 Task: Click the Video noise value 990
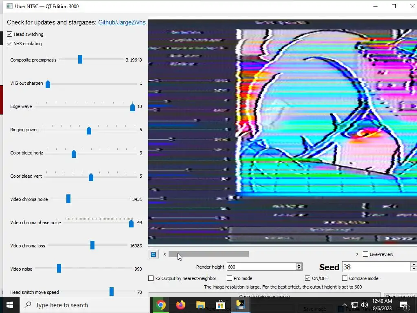(x=138, y=269)
